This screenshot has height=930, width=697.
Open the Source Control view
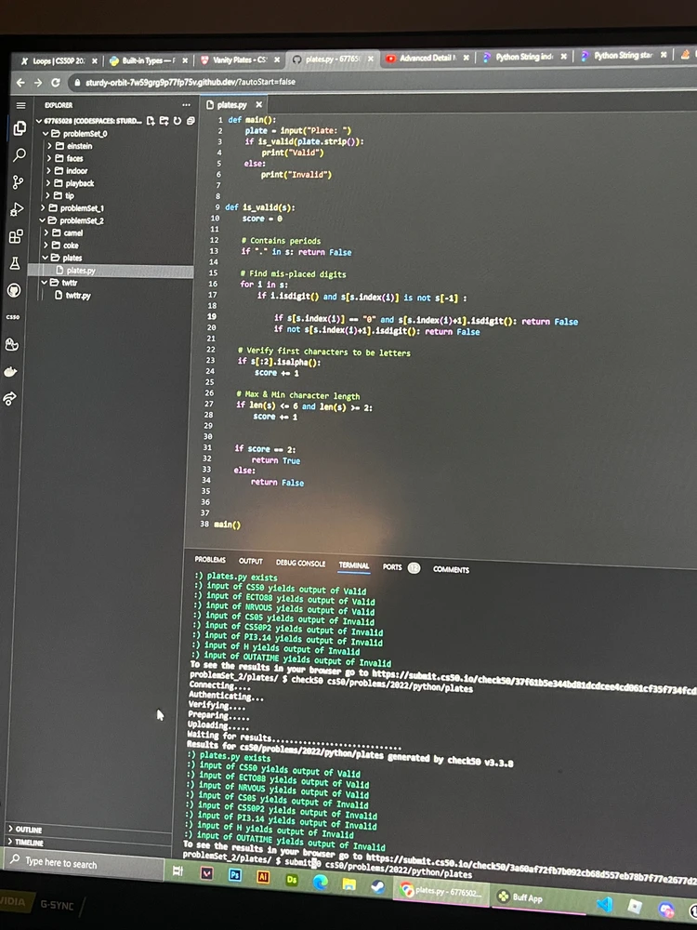click(18, 181)
